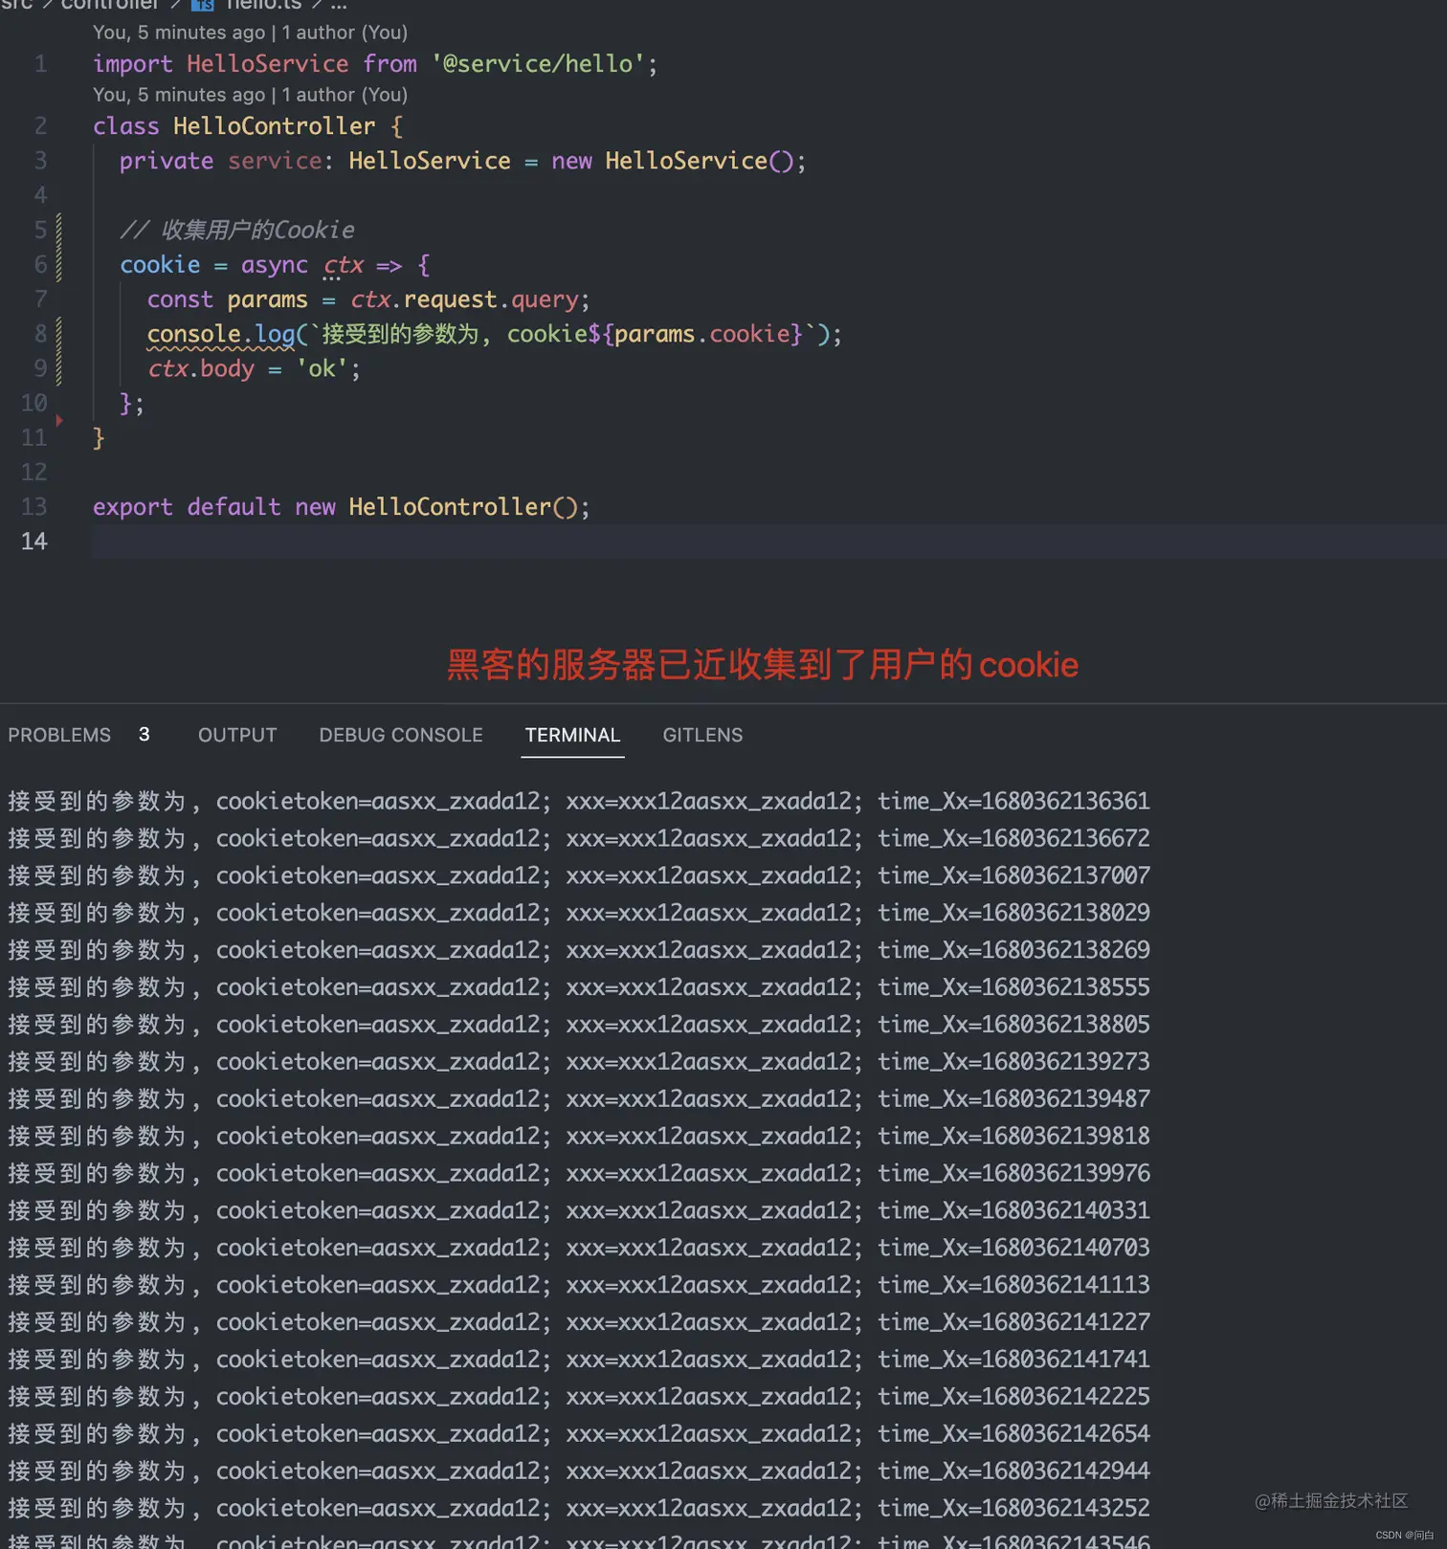Click the deleted-lines gutter marker below line 10
1447x1549 pixels.
pyautogui.click(x=58, y=420)
